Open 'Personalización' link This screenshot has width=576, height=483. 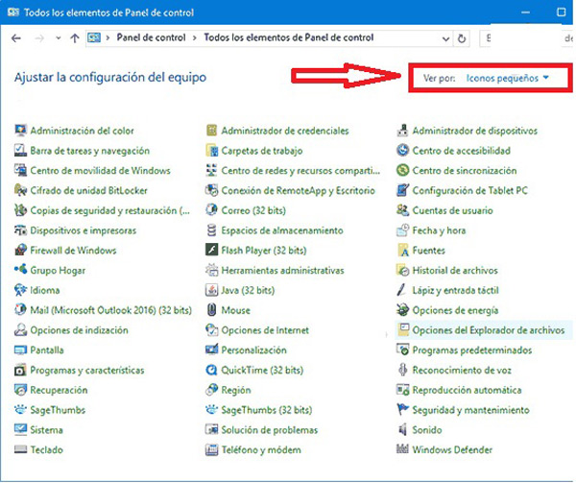[x=253, y=350]
